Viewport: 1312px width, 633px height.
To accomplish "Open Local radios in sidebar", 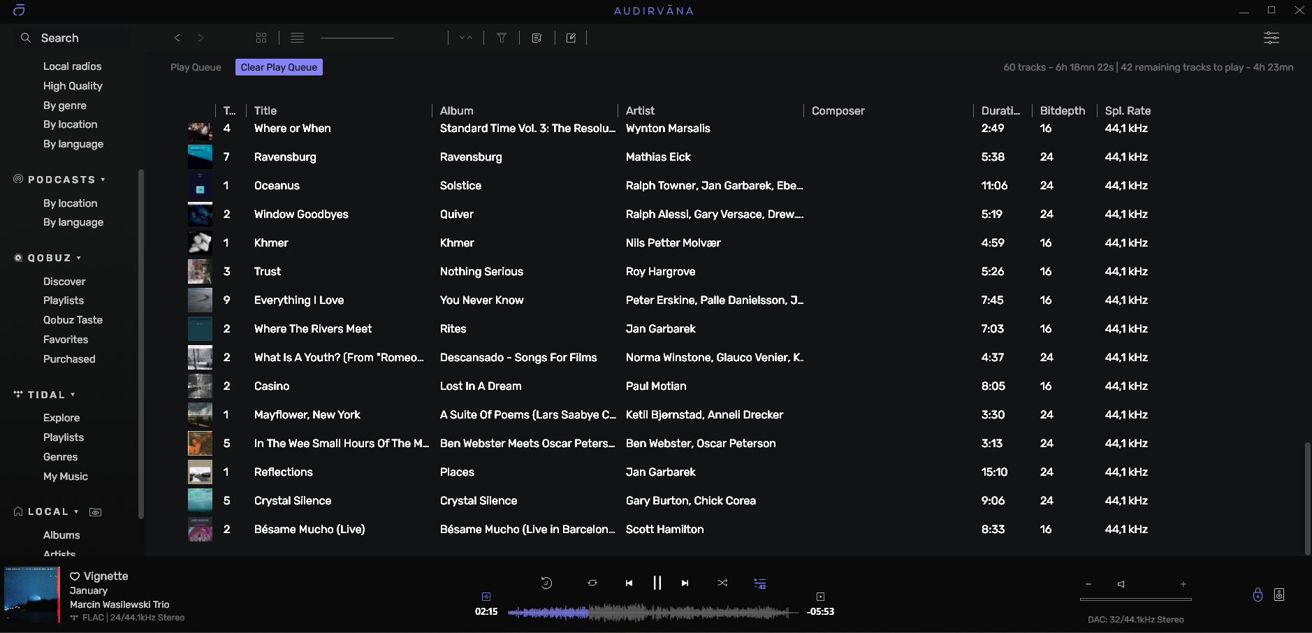I will click(73, 66).
